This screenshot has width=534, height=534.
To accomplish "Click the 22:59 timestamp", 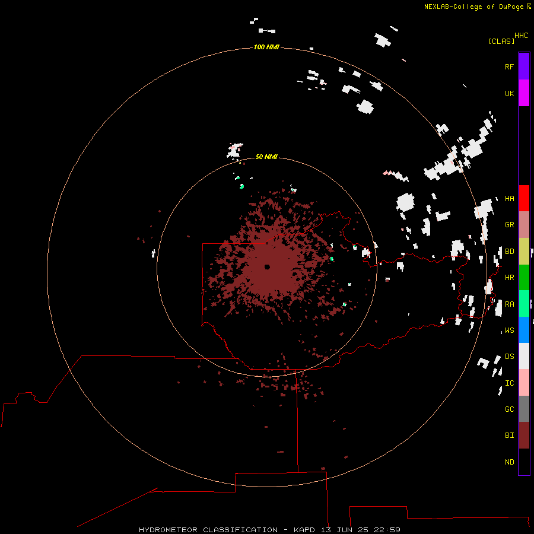I will click(387, 530).
